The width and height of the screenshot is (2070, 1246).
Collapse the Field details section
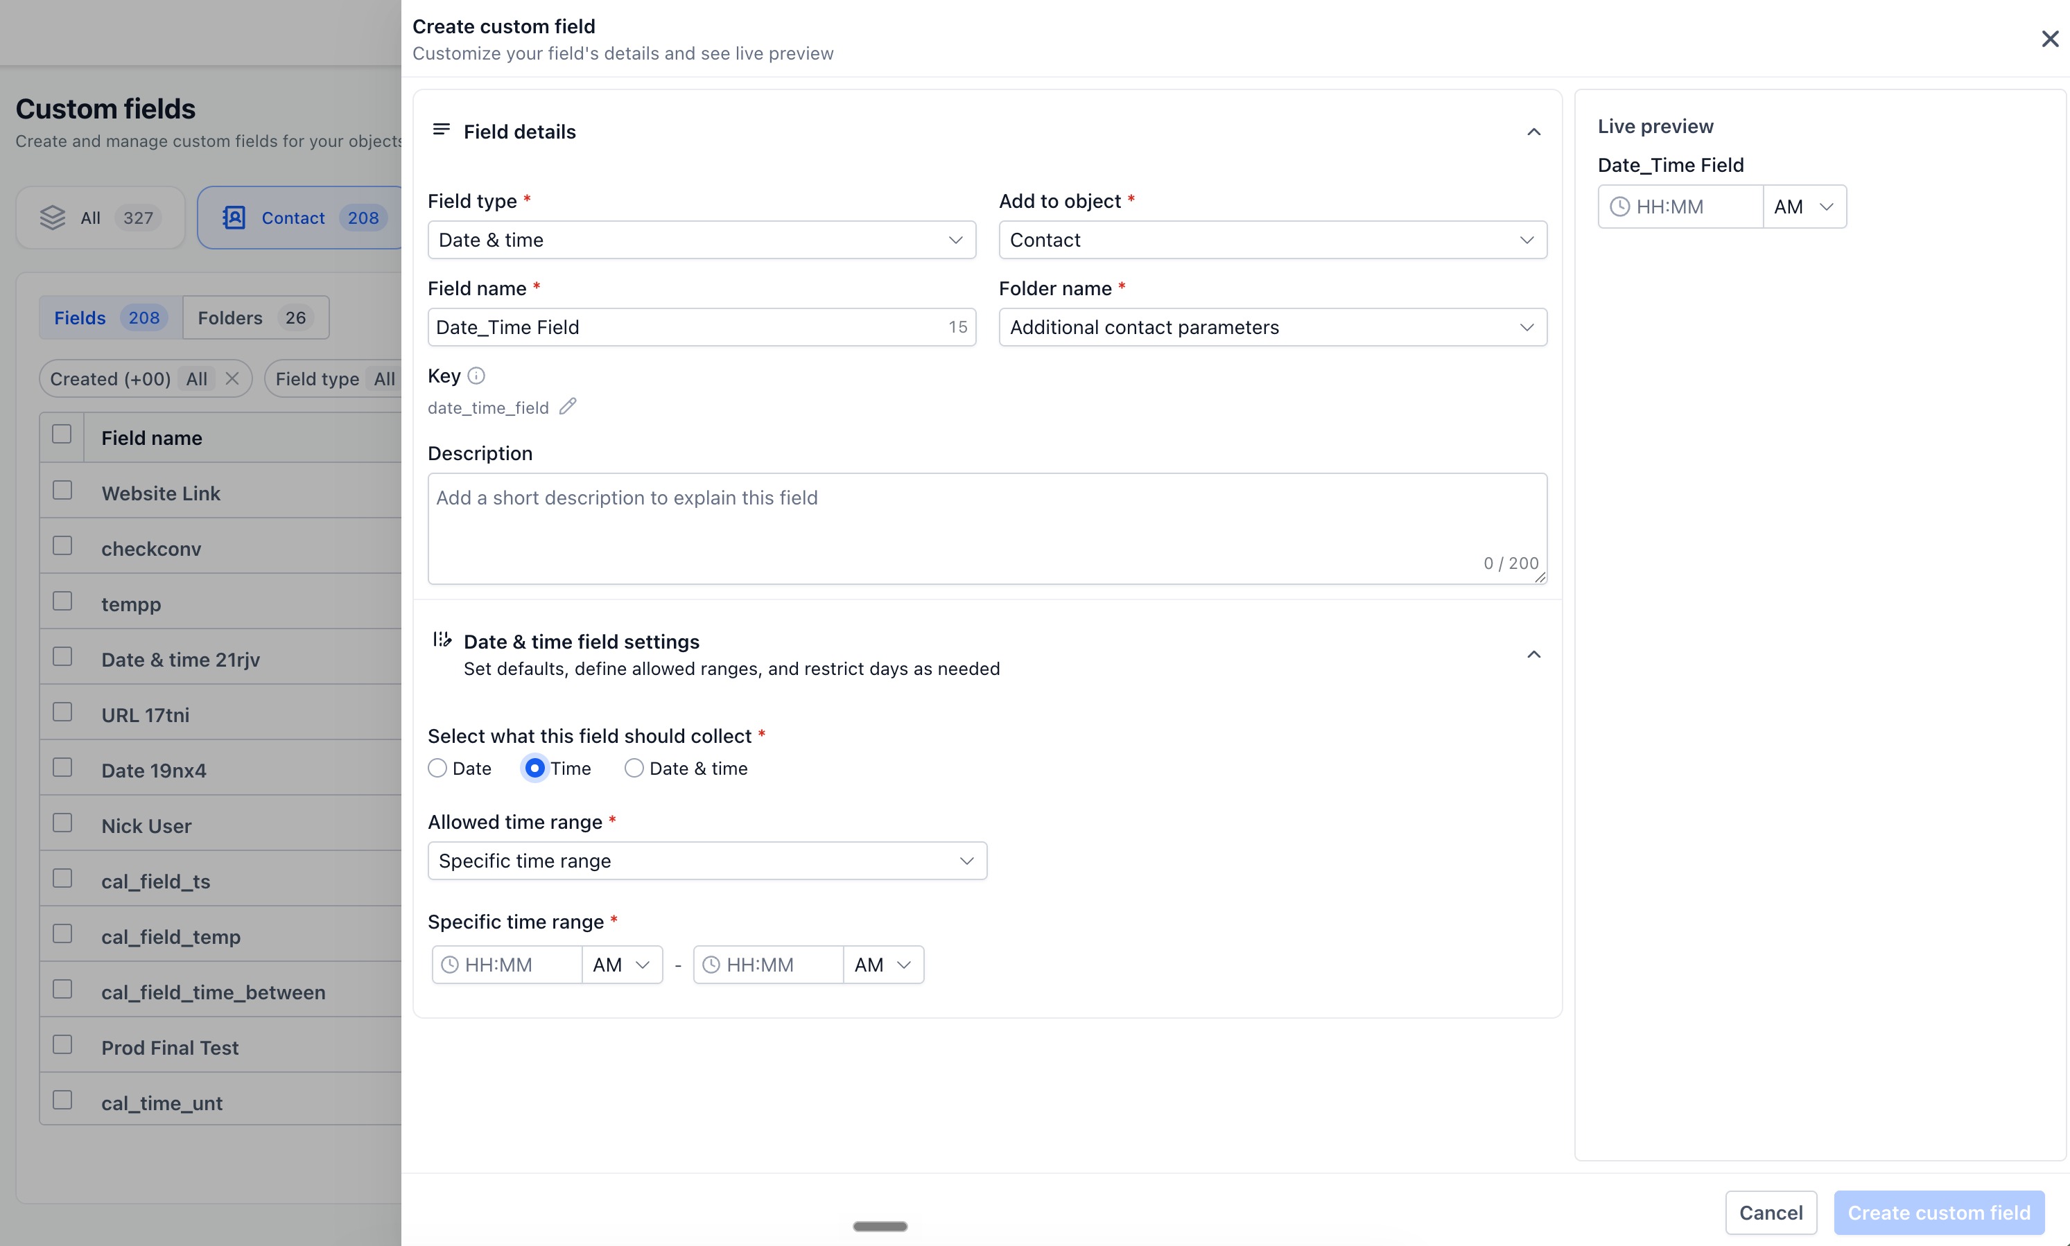(1533, 132)
